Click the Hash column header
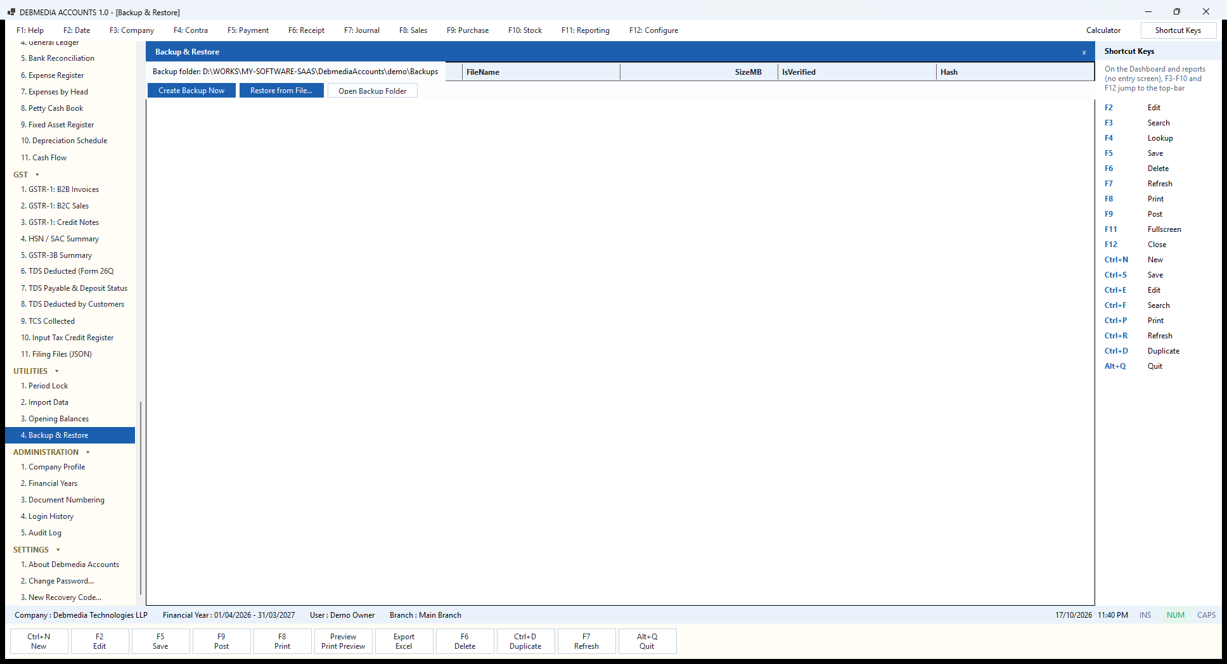The height and width of the screenshot is (664, 1227). click(1015, 72)
